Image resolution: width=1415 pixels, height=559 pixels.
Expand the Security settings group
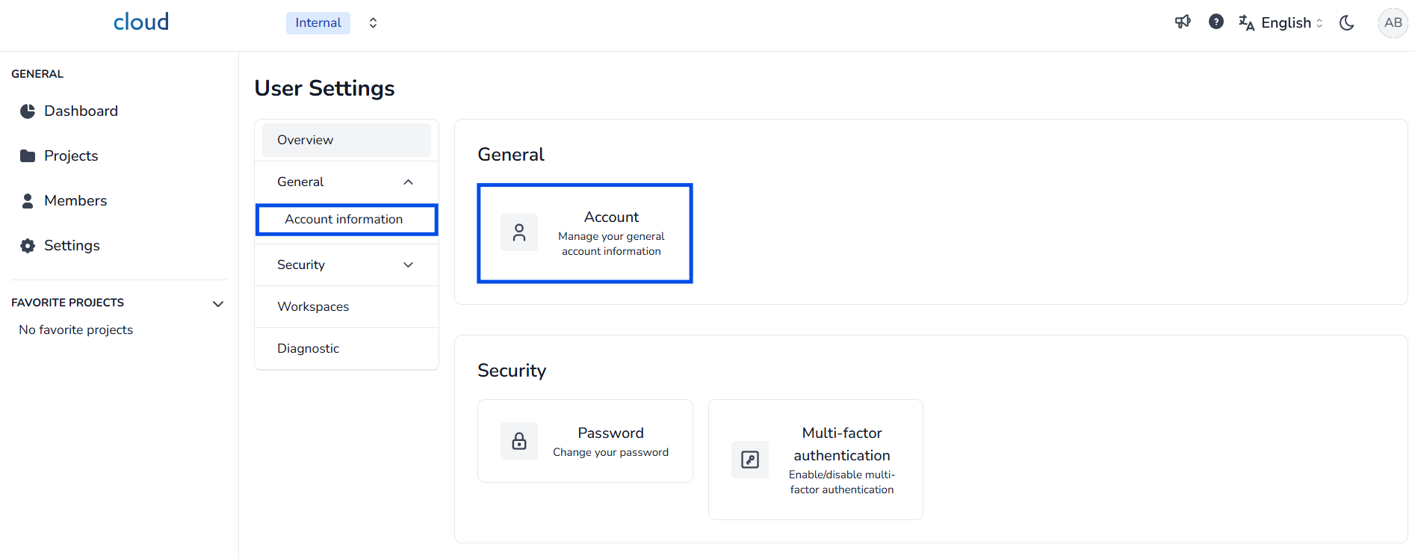[x=408, y=265]
